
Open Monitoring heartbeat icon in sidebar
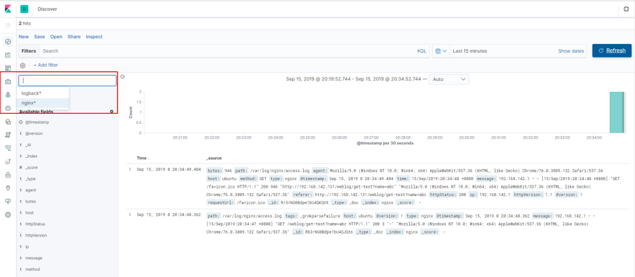pos(8,201)
